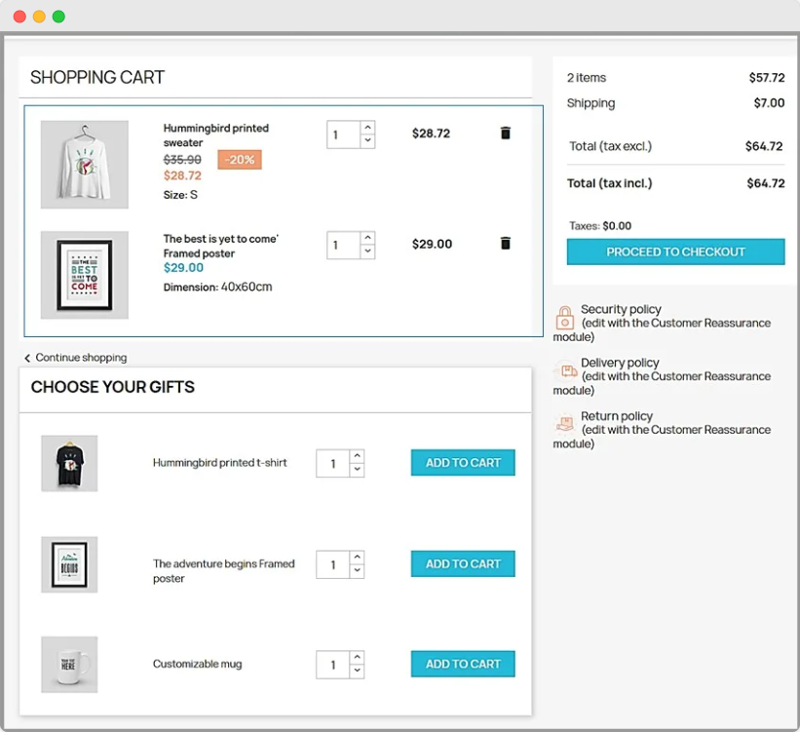Add Customizable mug gift to cart

463,664
